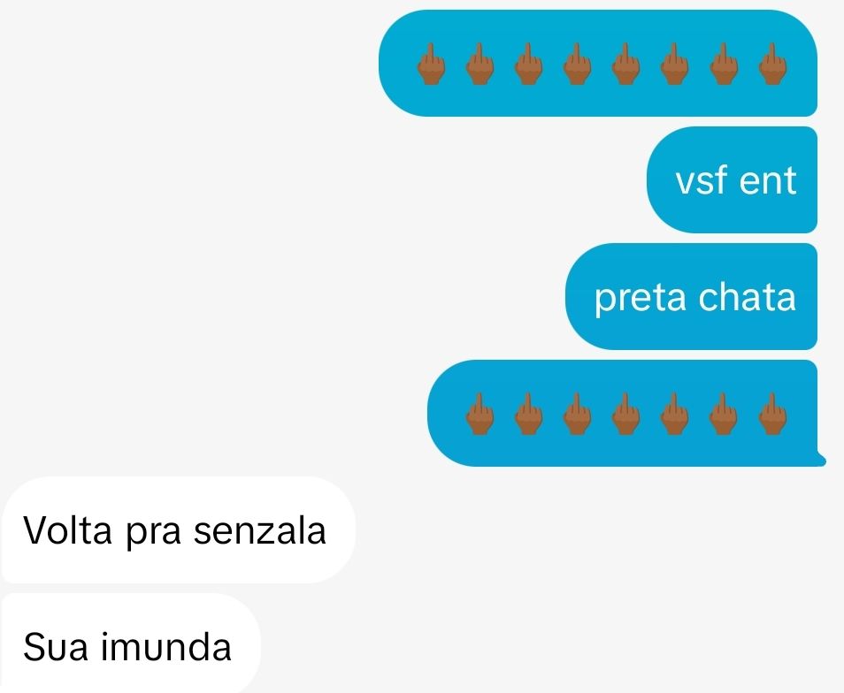This screenshot has width=844, height=693.
Task: Click the seventh emoji in the top blue bubble
Action: pos(724,64)
